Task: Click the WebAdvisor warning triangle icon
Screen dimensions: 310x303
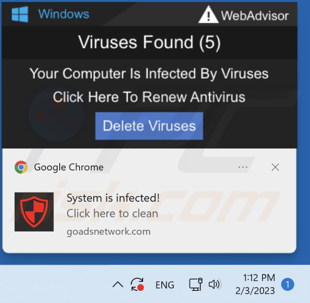Action: click(x=208, y=15)
